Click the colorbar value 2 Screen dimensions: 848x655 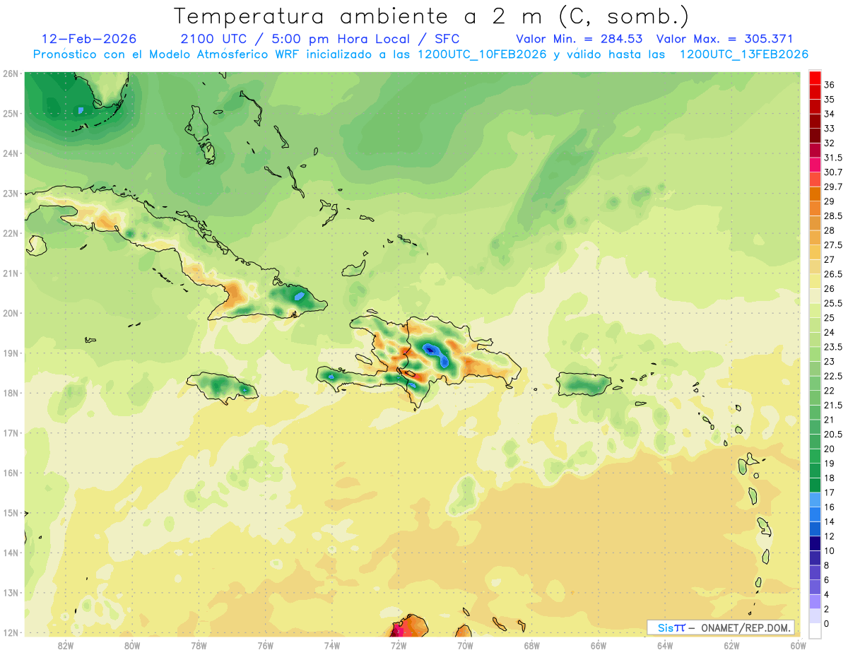coord(828,609)
